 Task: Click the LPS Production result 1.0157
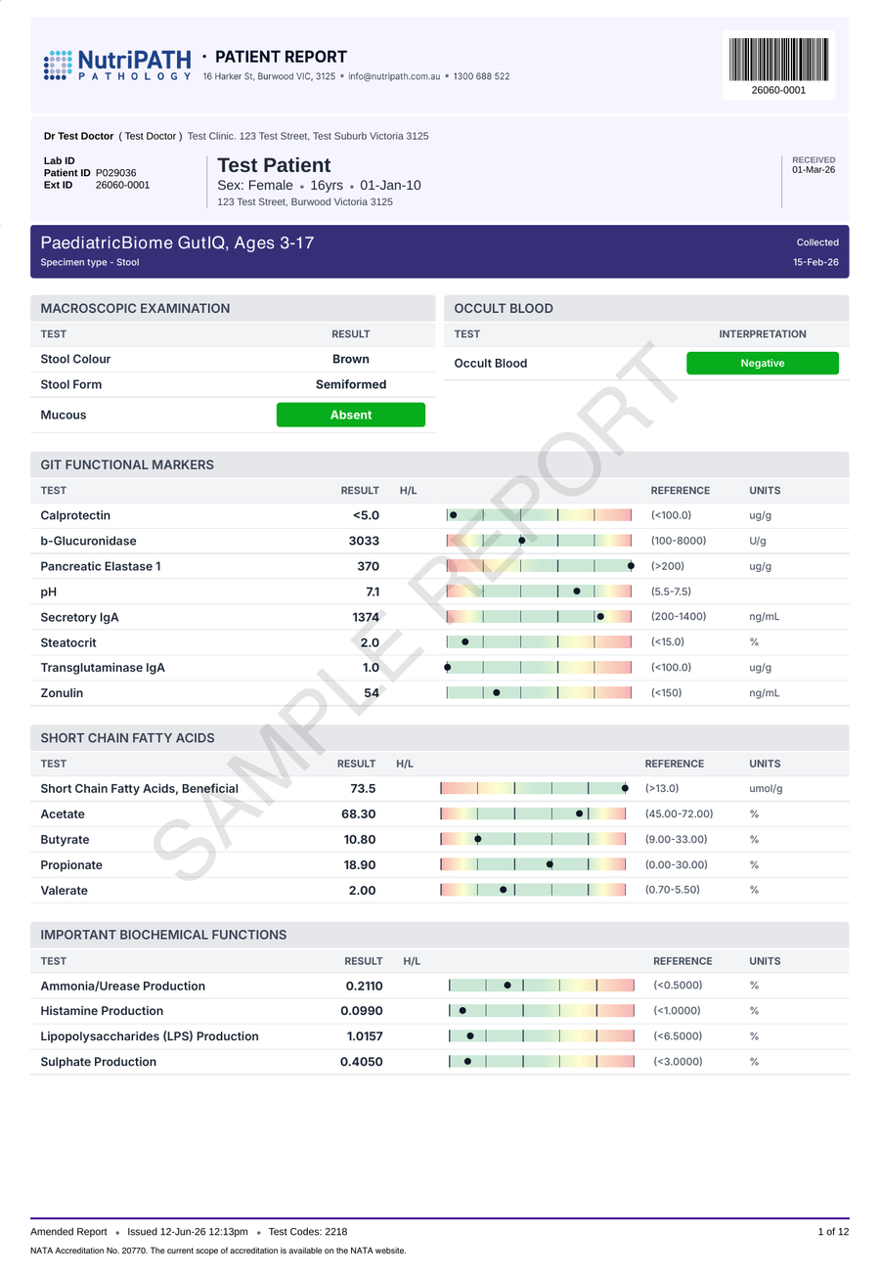tap(365, 1036)
